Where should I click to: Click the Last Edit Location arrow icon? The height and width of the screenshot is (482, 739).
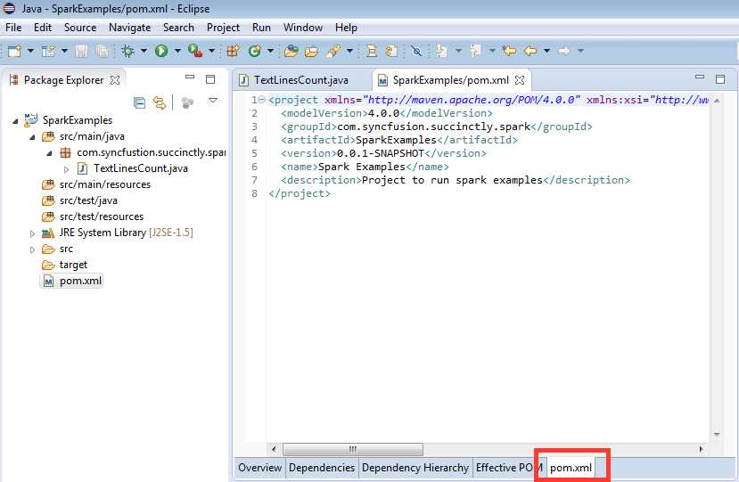pos(509,51)
